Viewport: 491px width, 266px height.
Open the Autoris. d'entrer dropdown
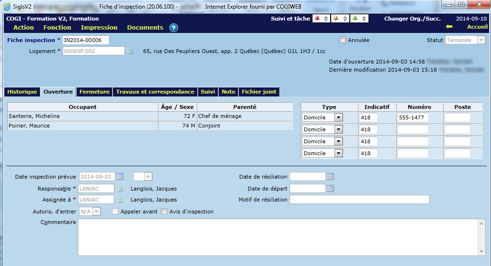coord(96,212)
